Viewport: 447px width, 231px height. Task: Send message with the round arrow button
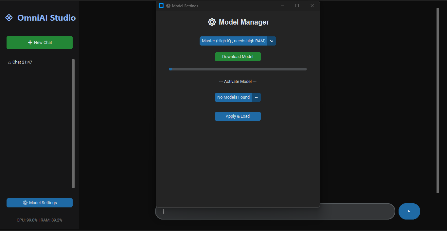click(x=409, y=211)
